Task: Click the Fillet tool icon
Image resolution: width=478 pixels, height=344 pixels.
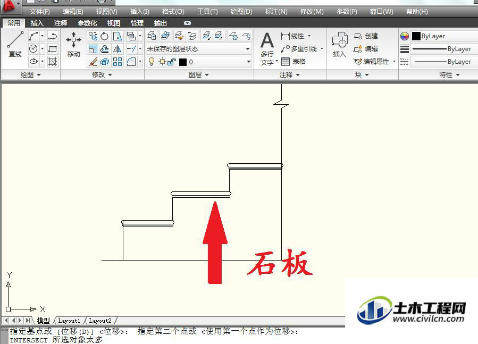Action: click(x=131, y=62)
